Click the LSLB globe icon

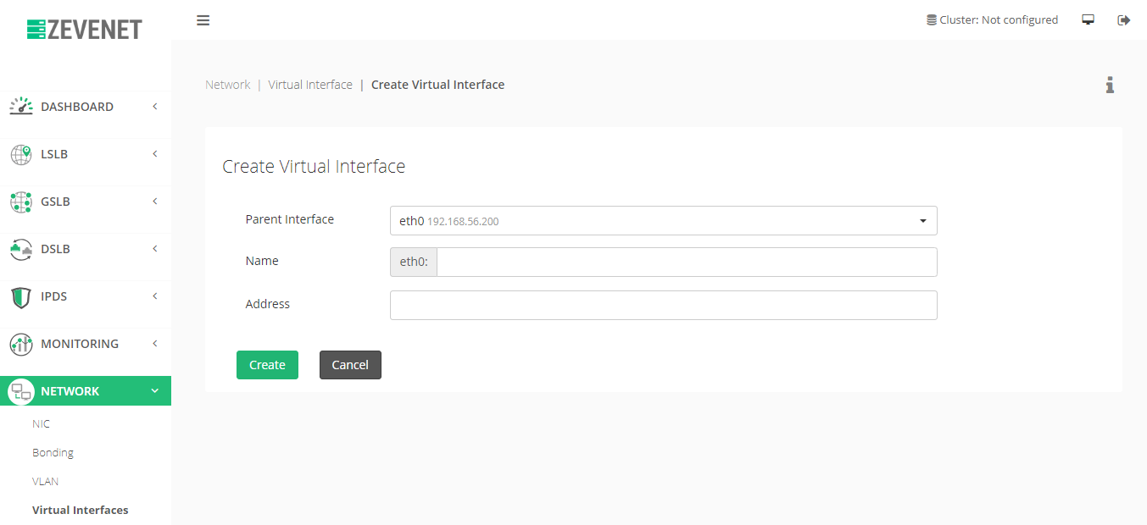tap(21, 154)
